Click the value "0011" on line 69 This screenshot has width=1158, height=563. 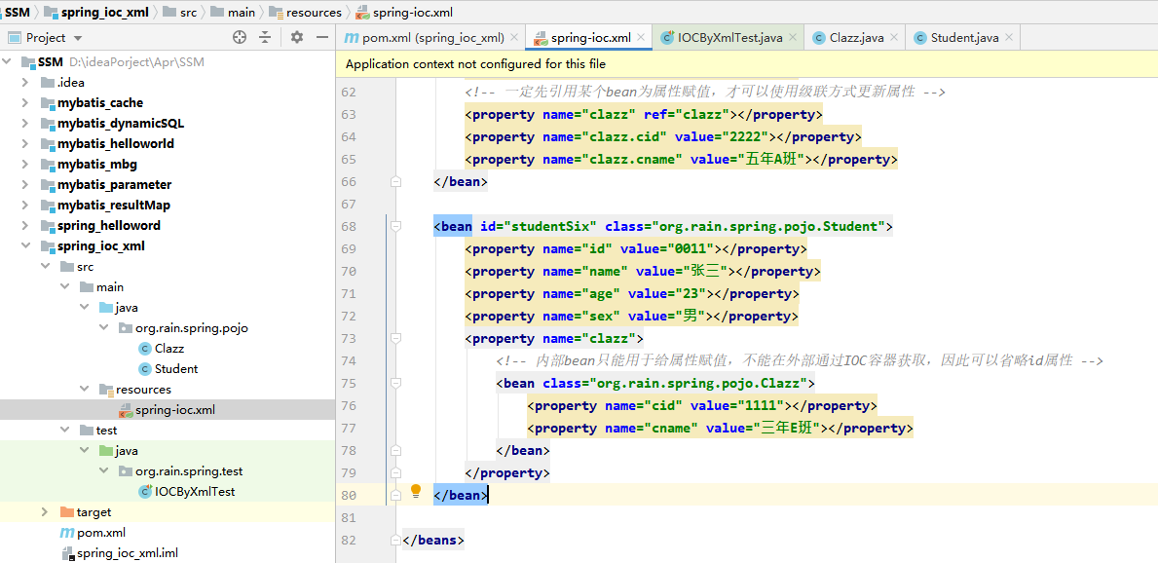click(692, 248)
